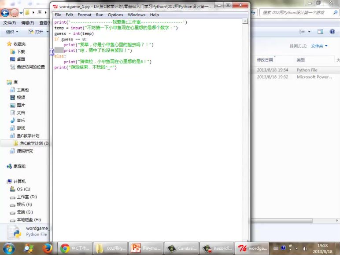Image resolution: width=340 pixels, height=255 pixels.
Task: Open the Run menu in IDLE
Action: click(x=100, y=15)
